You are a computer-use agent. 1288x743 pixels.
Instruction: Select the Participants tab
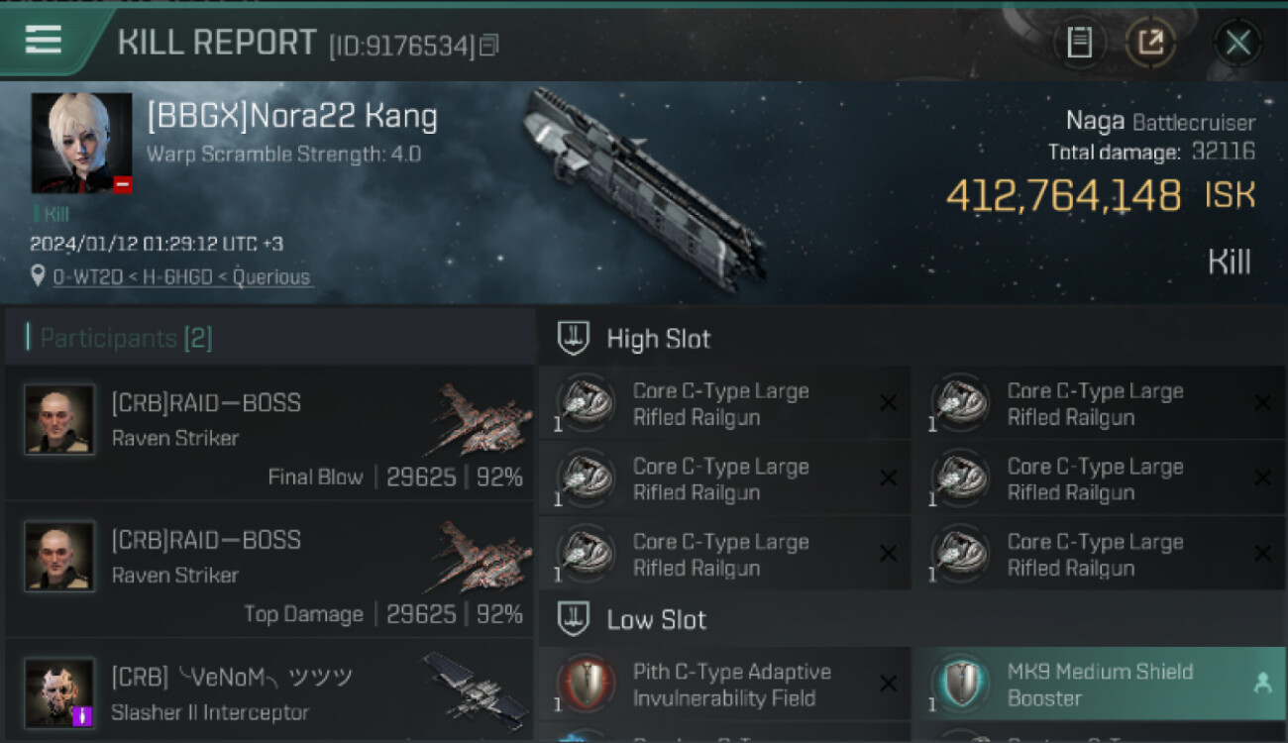[x=126, y=339]
